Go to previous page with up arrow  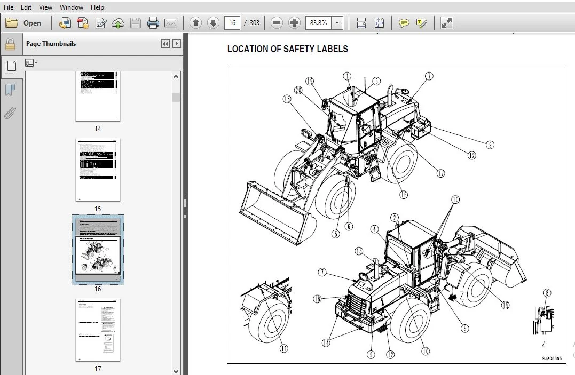(x=195, y=23)
